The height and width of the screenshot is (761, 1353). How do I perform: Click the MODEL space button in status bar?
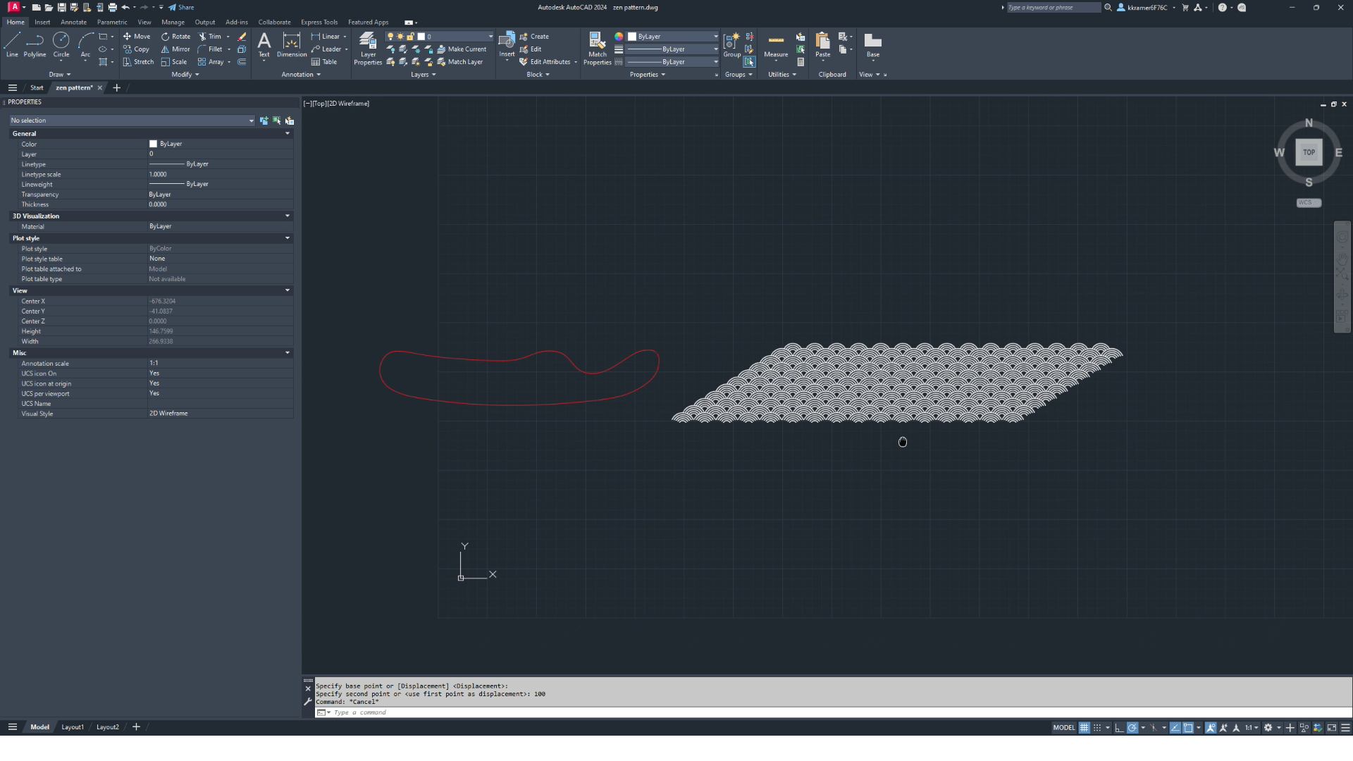1063,728
